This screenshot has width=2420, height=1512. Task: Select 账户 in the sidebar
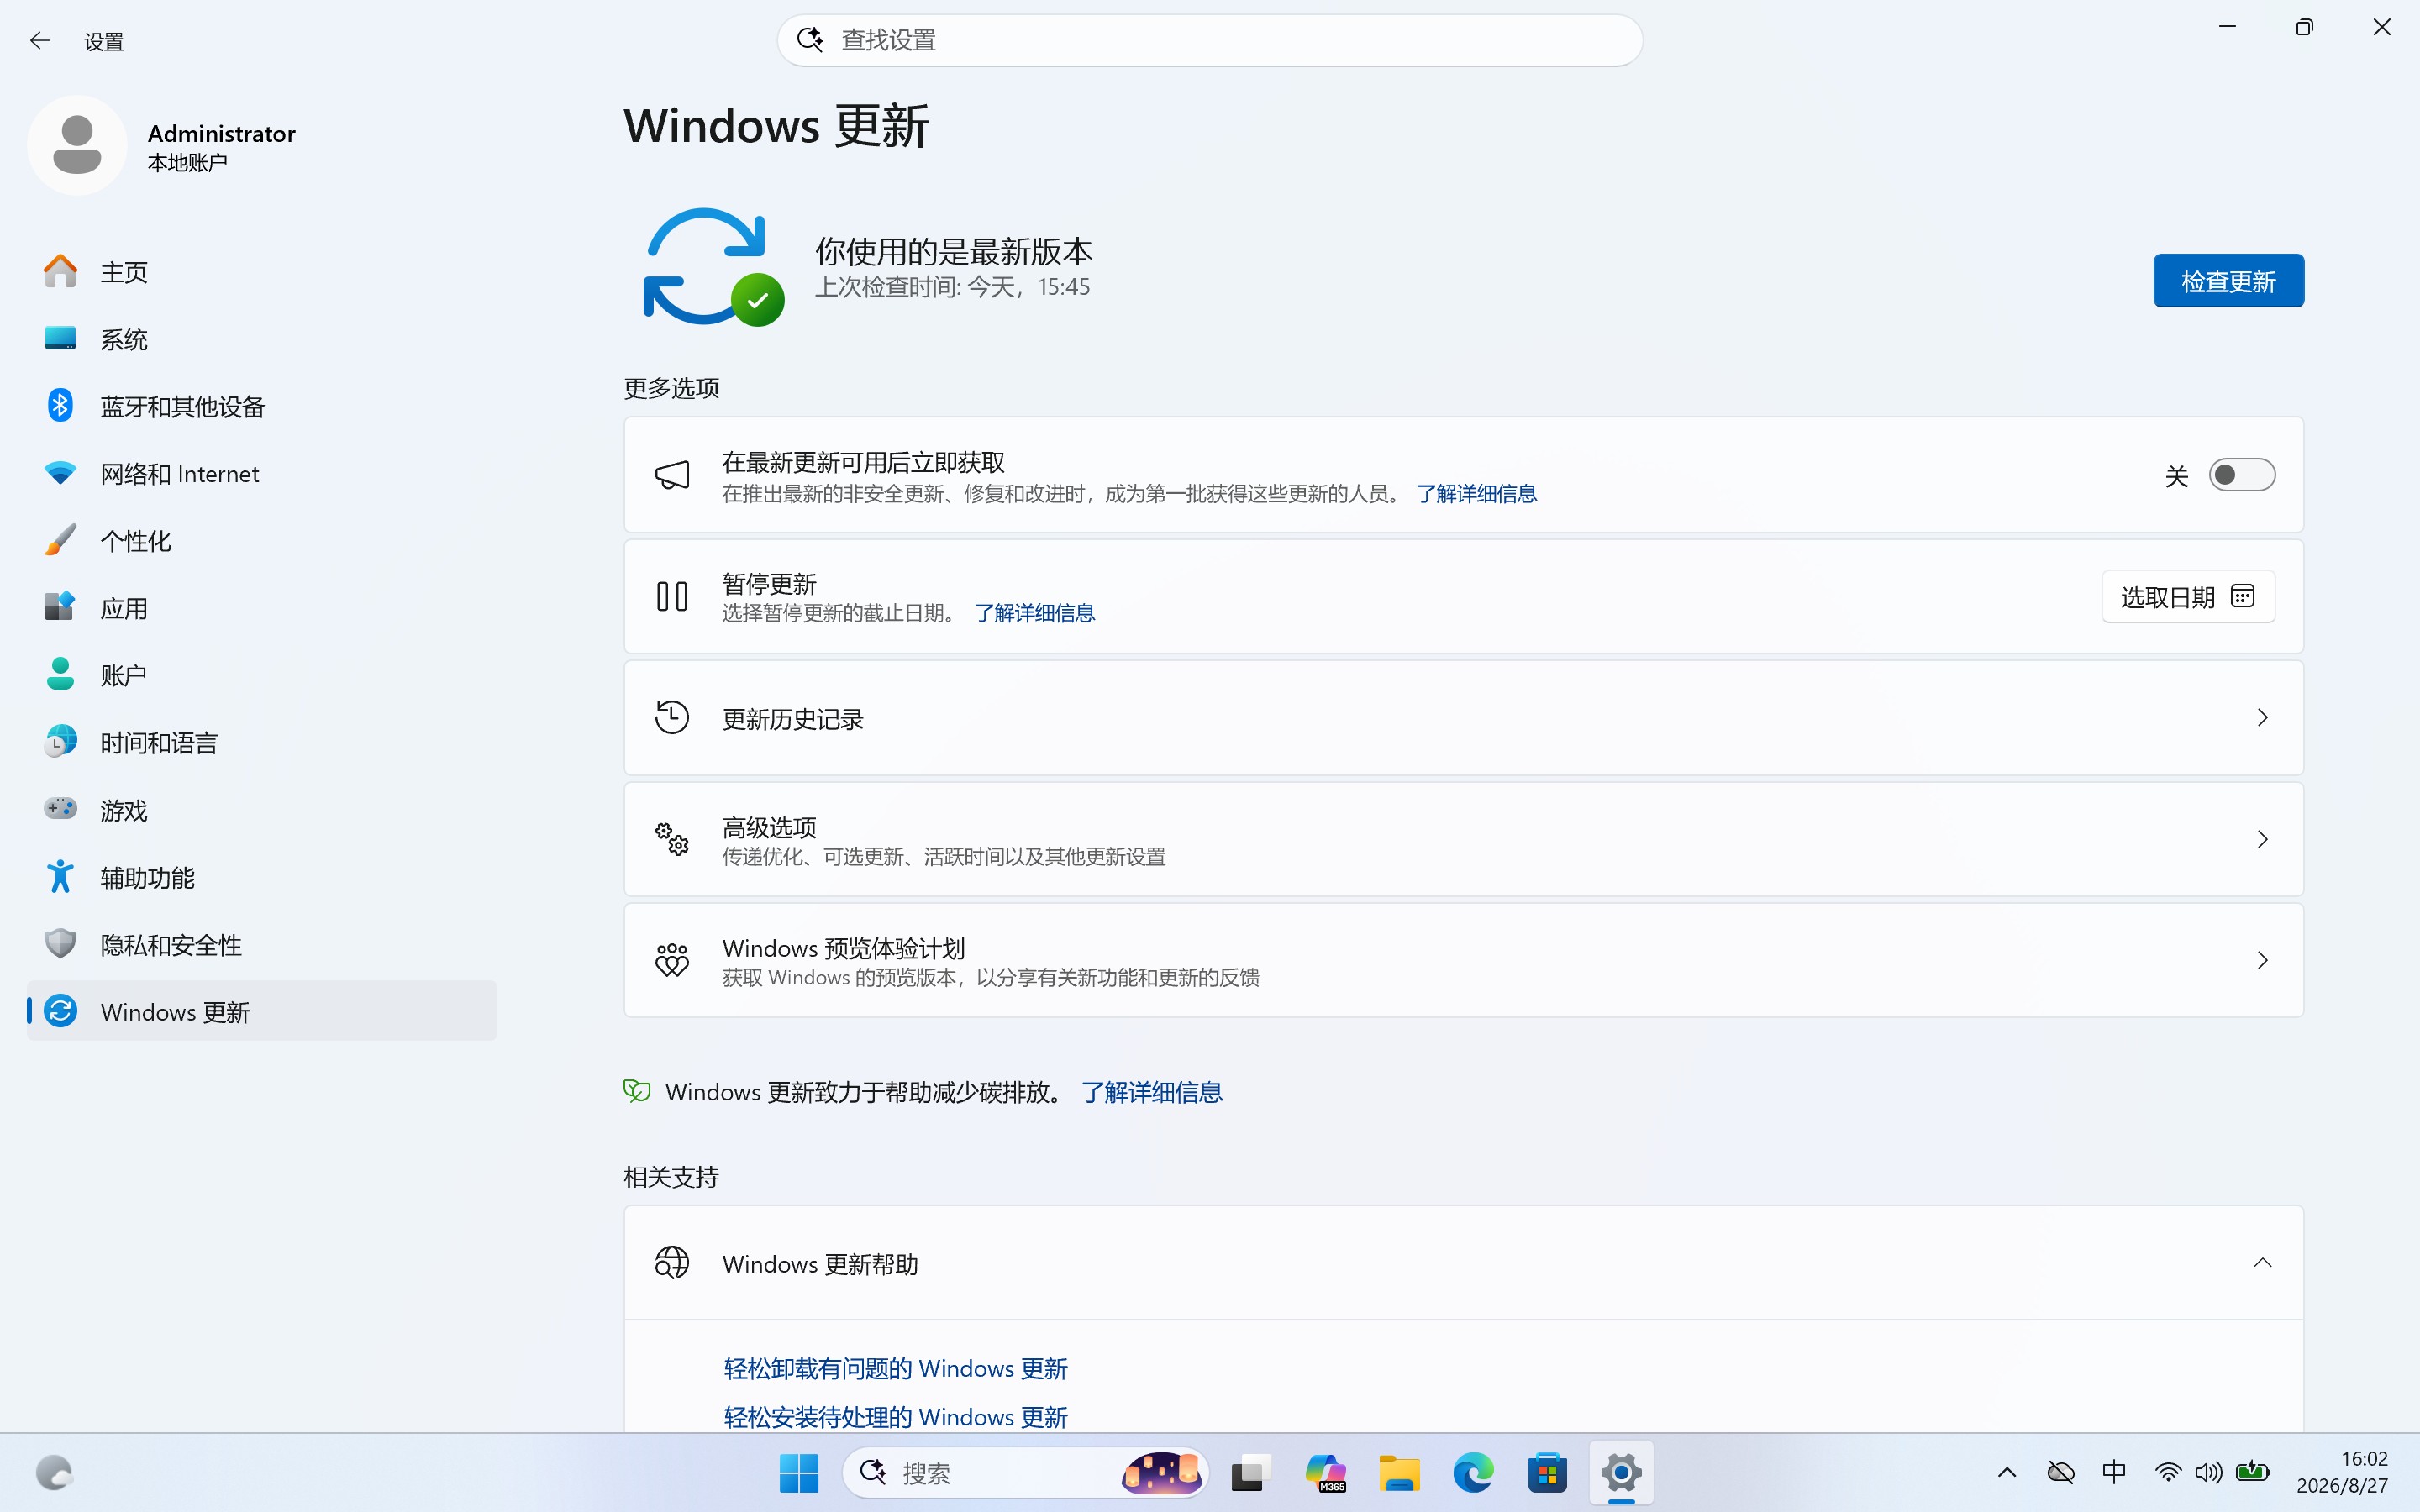coord(262,675)
